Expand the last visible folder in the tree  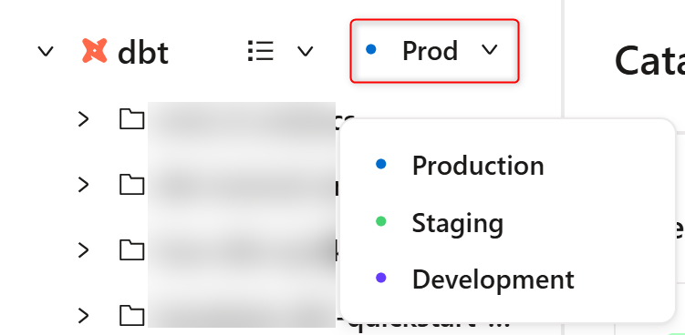83,315
